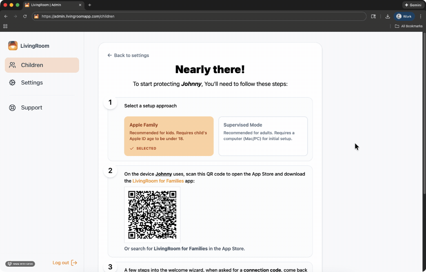The image size is (426, 272).
Task: Click the browser back arrow
Action: tap(6, 16)
